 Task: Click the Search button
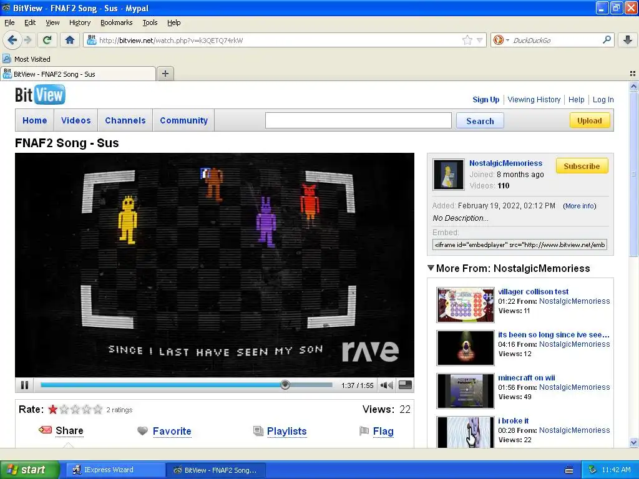480,121
